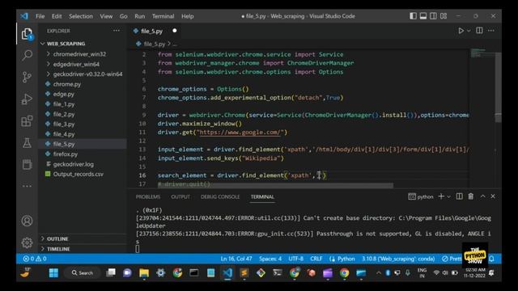Change indentation via Spaces: 4
518x291 pixels.
click(x=270, y=259)
